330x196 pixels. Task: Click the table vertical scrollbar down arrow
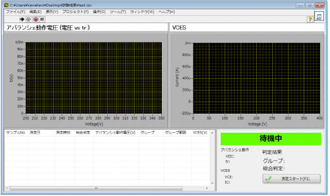[212, 183]
